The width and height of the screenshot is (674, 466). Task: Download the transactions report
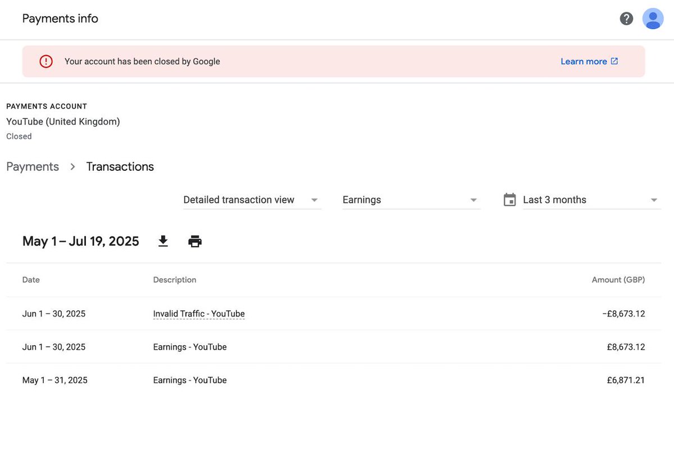tap(163, 241)
